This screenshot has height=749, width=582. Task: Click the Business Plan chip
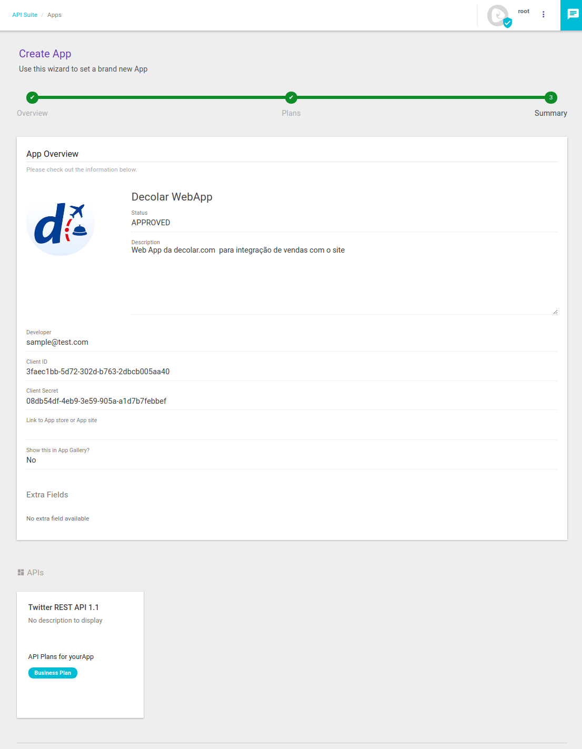coord(53,673)
